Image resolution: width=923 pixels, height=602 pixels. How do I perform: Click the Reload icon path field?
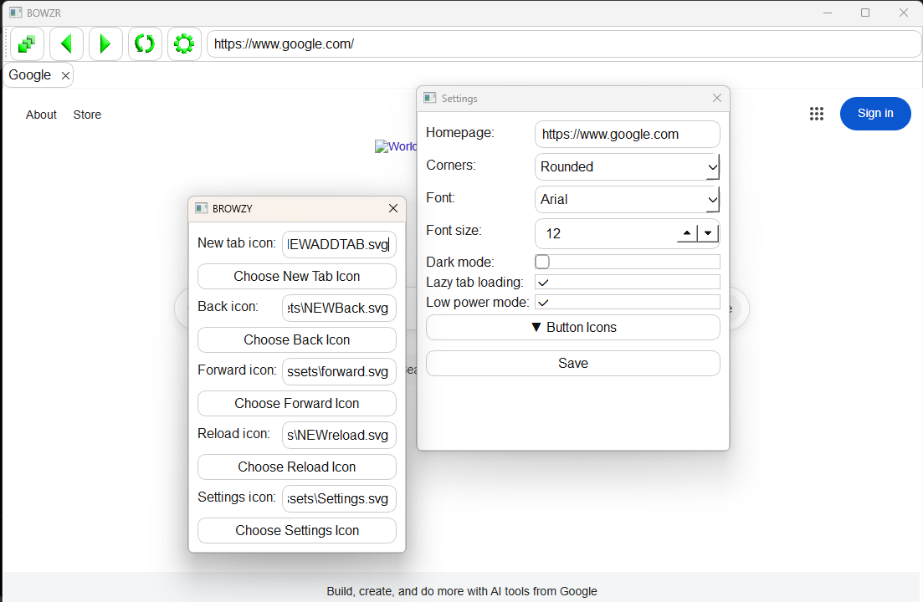pos(339,435)
